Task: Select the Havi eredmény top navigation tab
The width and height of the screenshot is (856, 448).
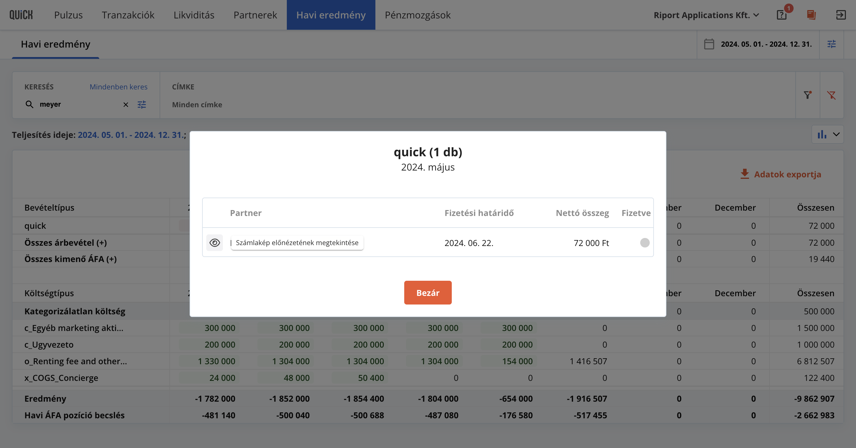Action: (x=331, y=15)
